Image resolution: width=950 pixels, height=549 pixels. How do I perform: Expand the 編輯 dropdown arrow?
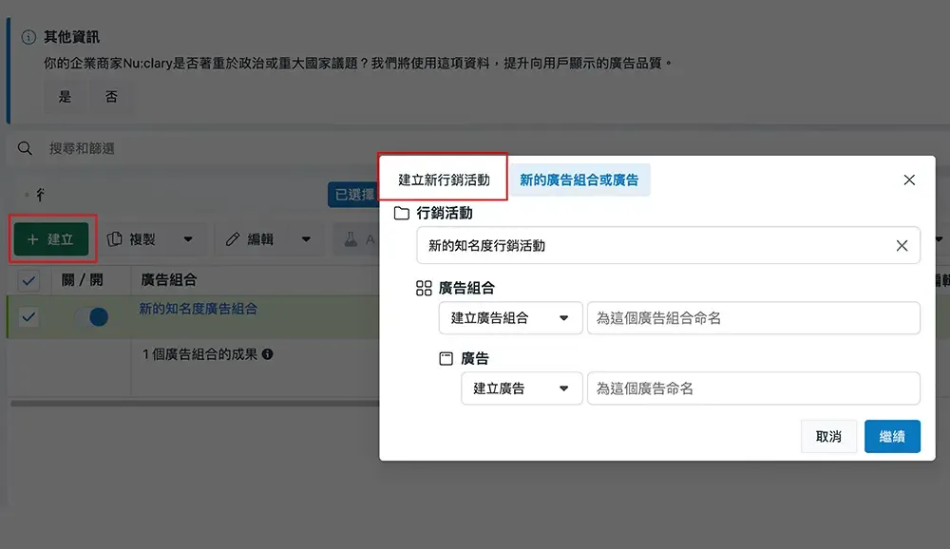306,239
